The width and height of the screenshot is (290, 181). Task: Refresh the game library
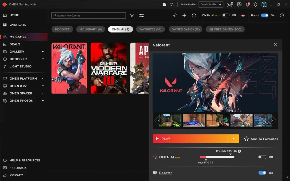[x=194, y=16]
